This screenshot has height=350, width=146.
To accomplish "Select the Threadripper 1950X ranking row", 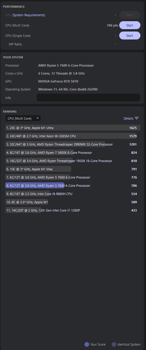I will pyautogui.click(x=73, y=161).
